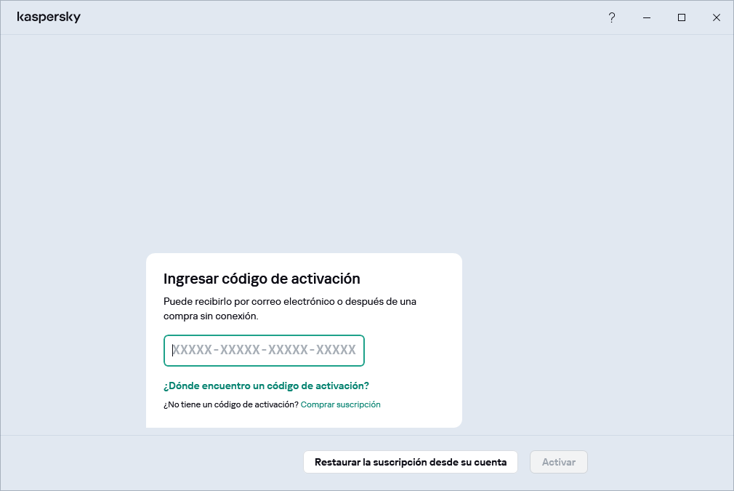Open ¿Dónde encuentro un código de activación? link
Screen dimensions: 734x491
pyautogui.click(x=266, y=386)
